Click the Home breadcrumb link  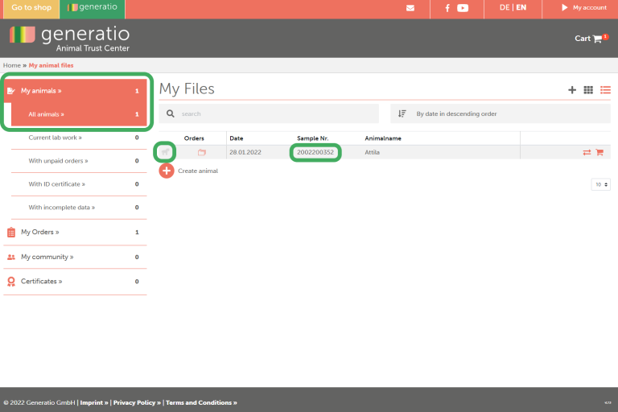click(x=12, y=65)
